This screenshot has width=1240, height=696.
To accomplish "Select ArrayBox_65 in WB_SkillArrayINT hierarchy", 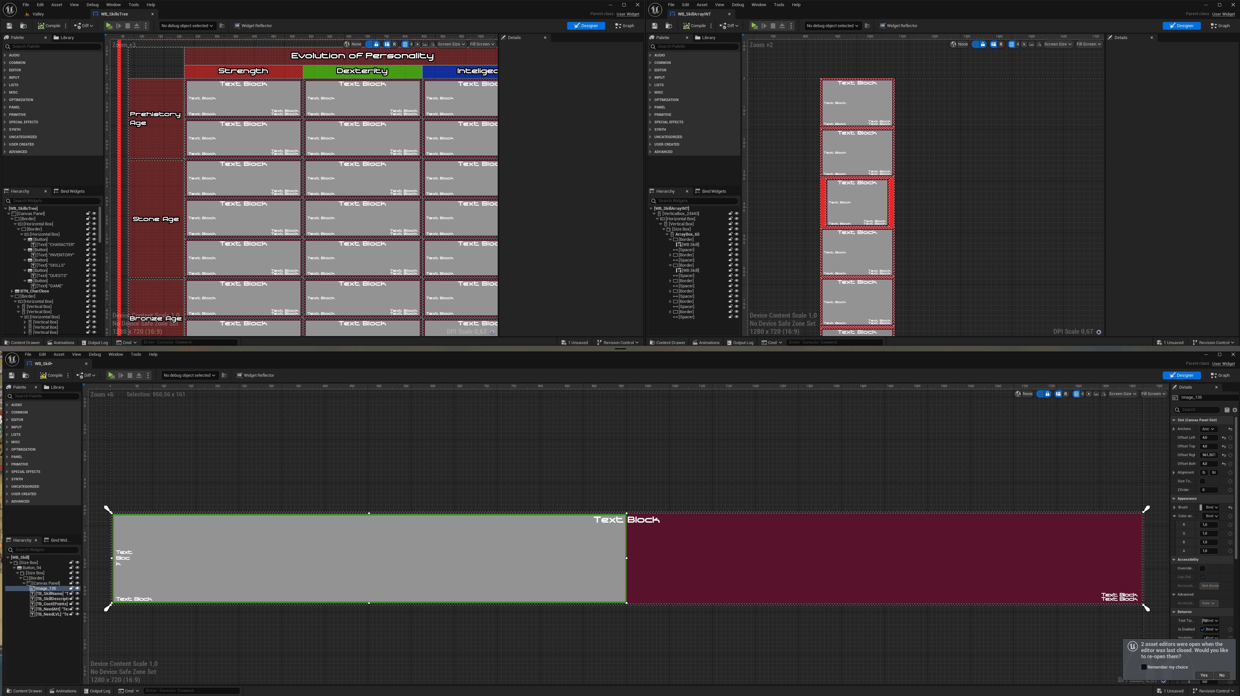I will pyautogui.click(x=687, y=234).
